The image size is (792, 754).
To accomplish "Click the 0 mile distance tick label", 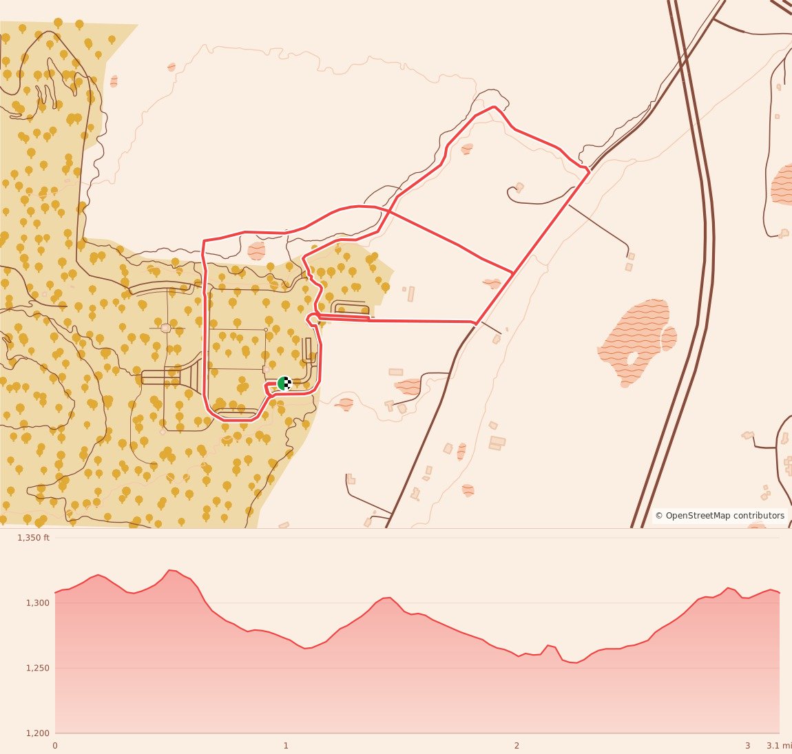I will [55, 746].
